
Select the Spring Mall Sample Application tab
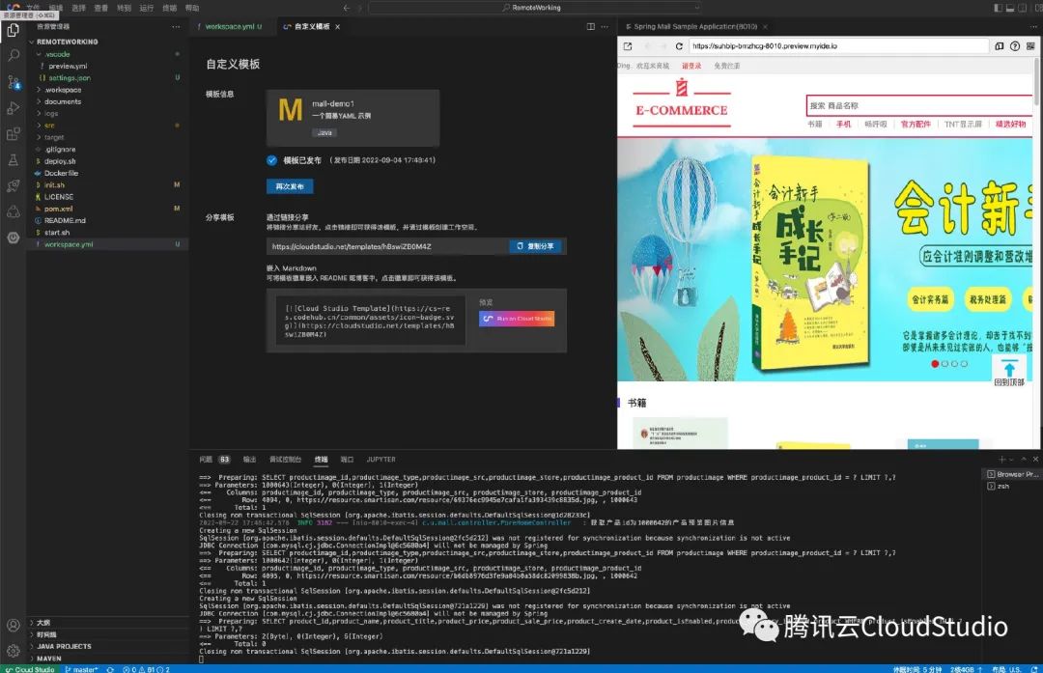(x=695, y=27)
